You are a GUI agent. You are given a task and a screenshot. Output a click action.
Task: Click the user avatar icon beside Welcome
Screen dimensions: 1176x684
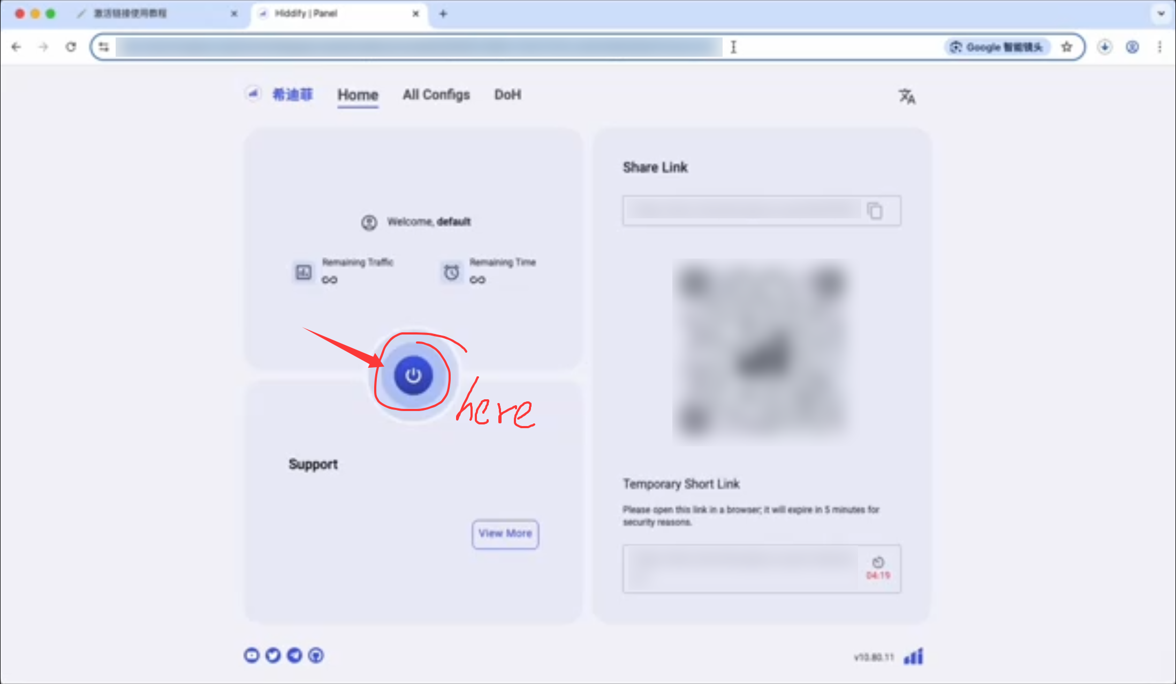point(369,222)
